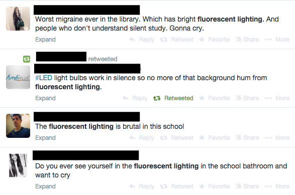The image size is (295, 195).
Task: Share the school bathroom tweet
Action: click(248, 186)
